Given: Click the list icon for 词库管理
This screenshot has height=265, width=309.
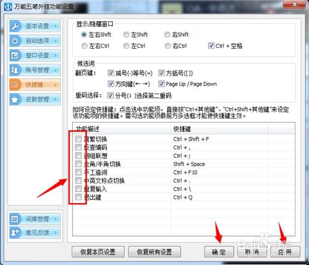Looking at the screenshot, I should coord(15,219).
